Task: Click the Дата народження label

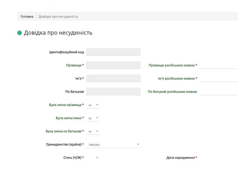Action: 180,158
